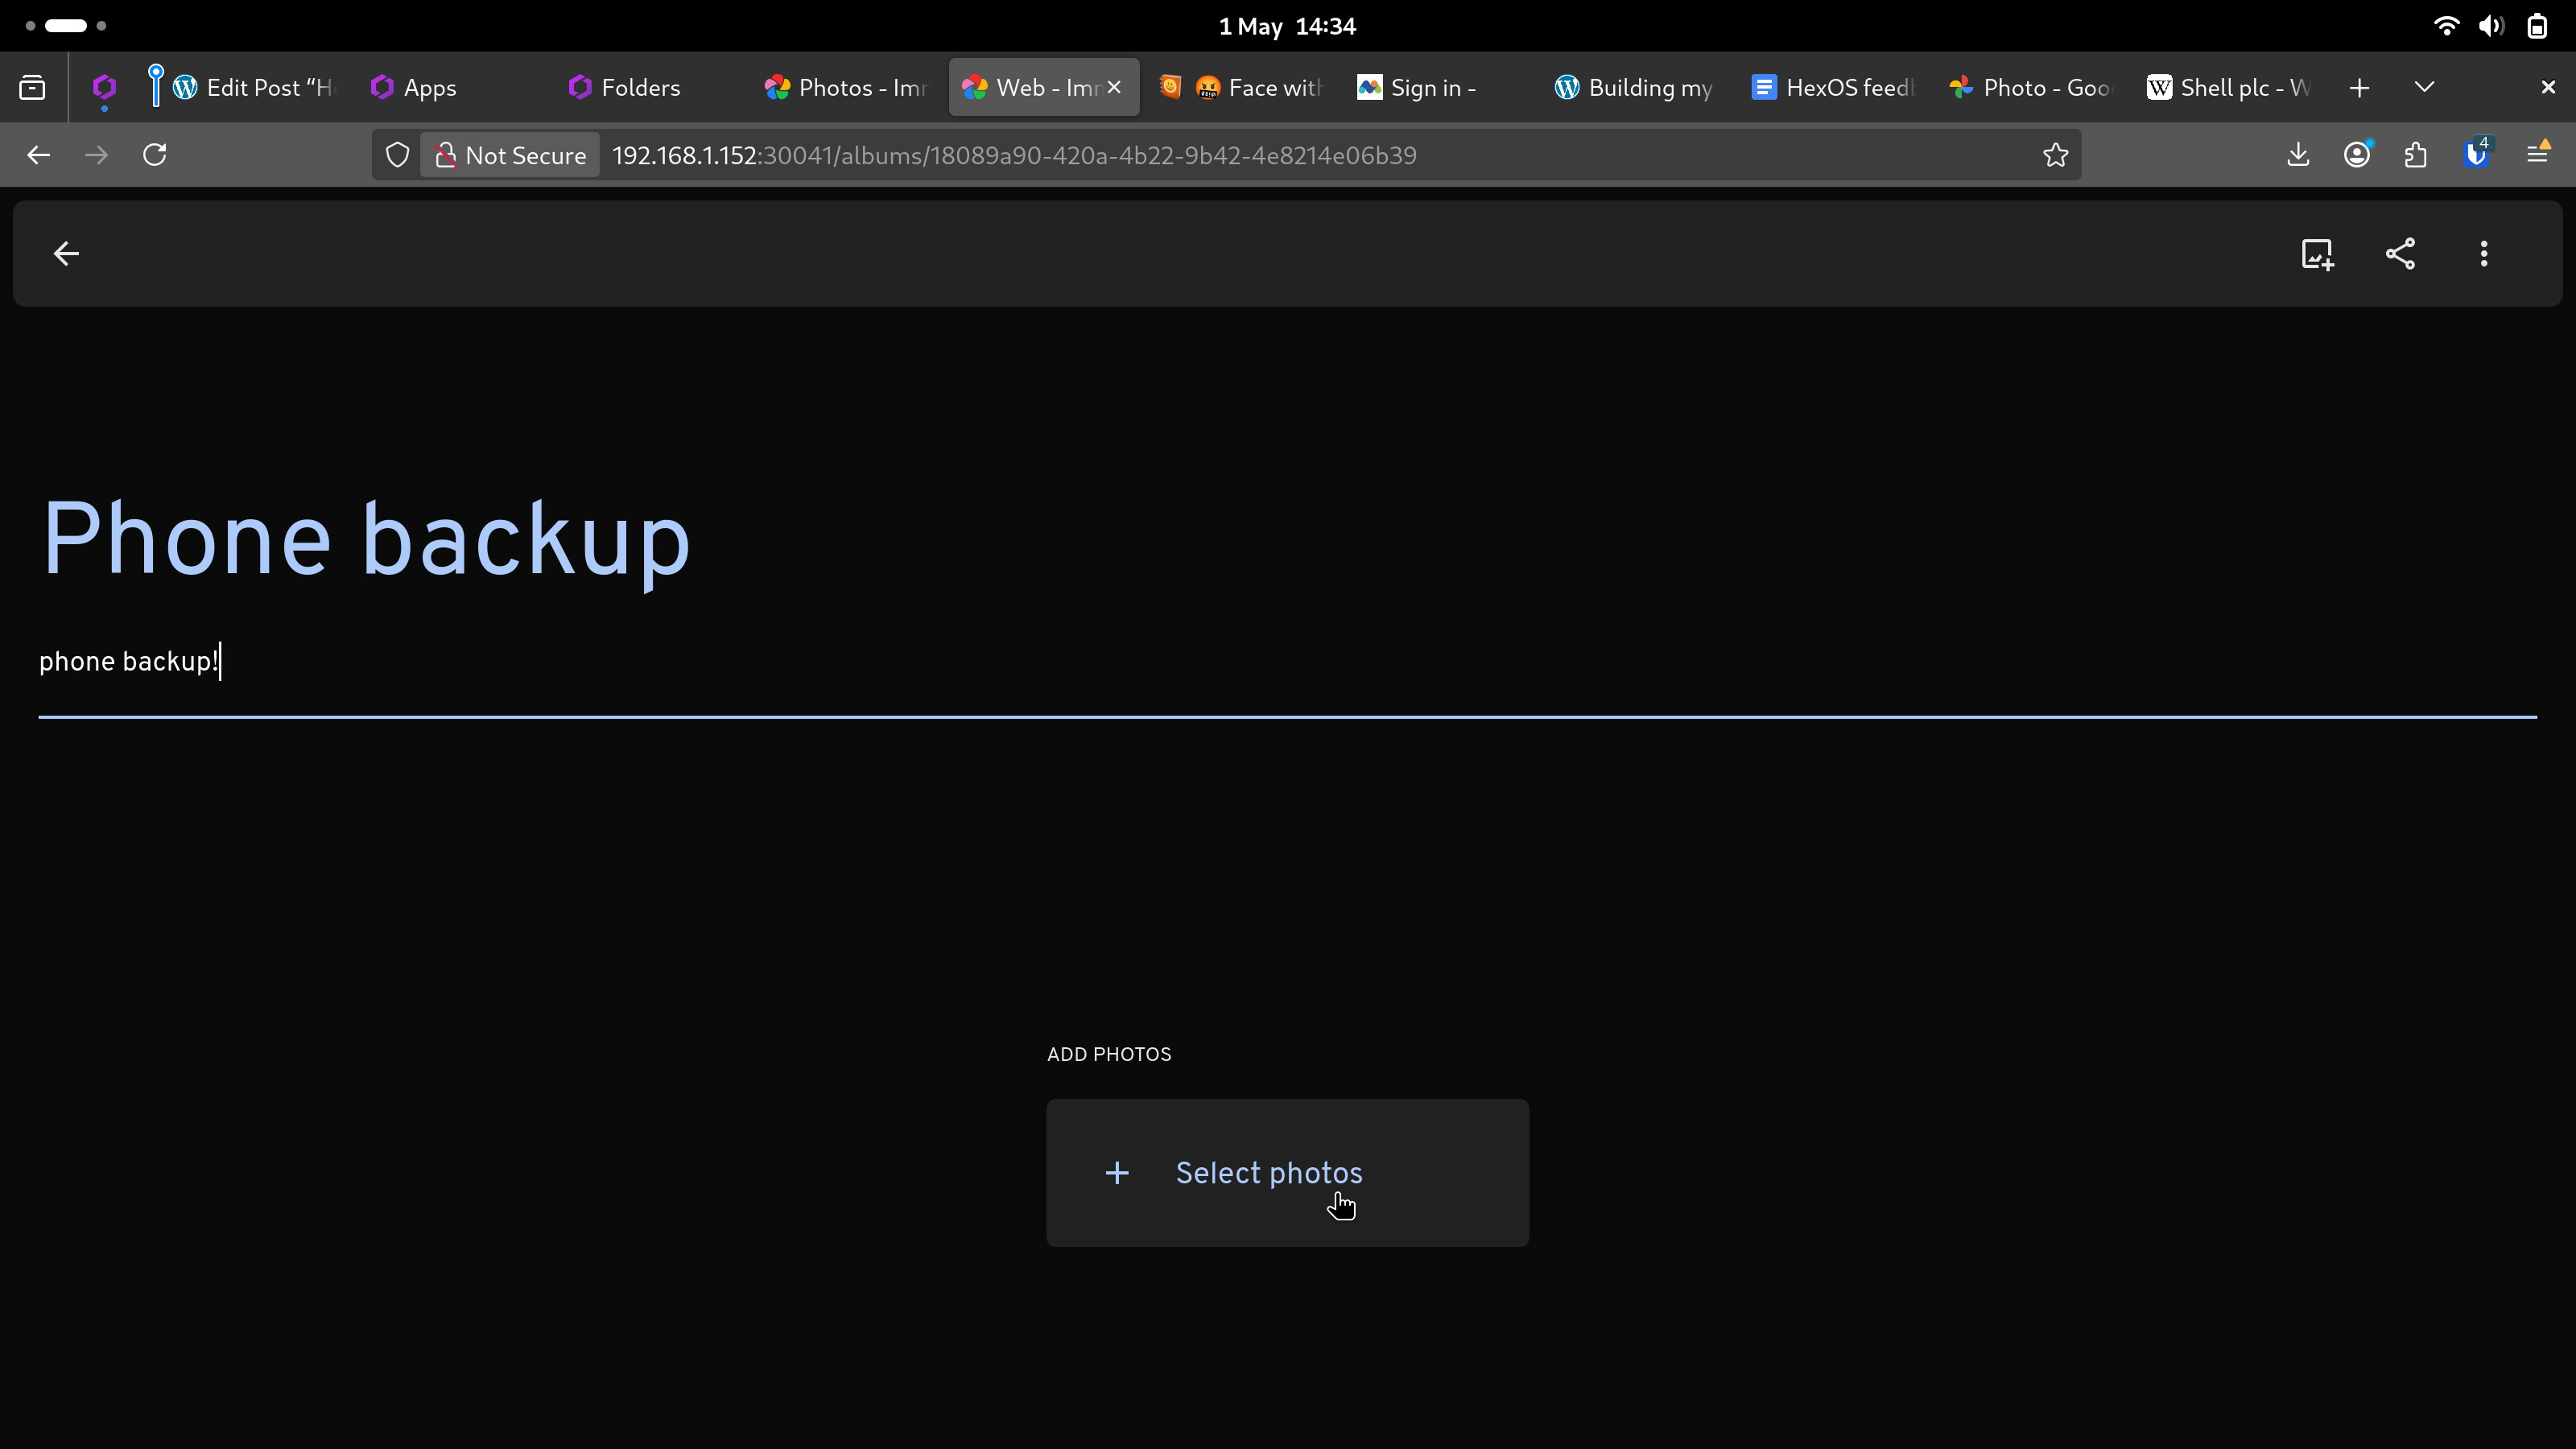Open the browser downloads panel
Image resolution: width=2576 pixels, height=1449 pixels.
point(2298,155)
